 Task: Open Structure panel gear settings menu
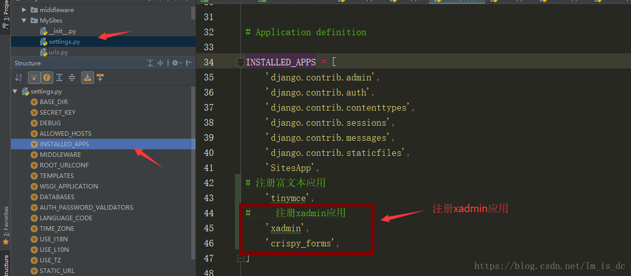click(x=176, y=63)
